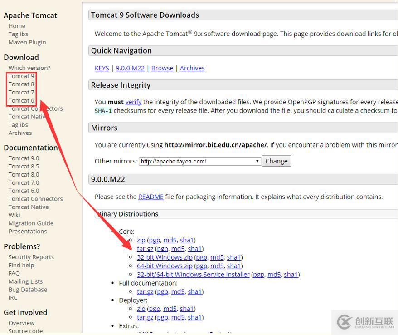Viewport: 398px width, 335px height.
Task: Select Tomcat 7 under Download
Action: pos(21,92)
